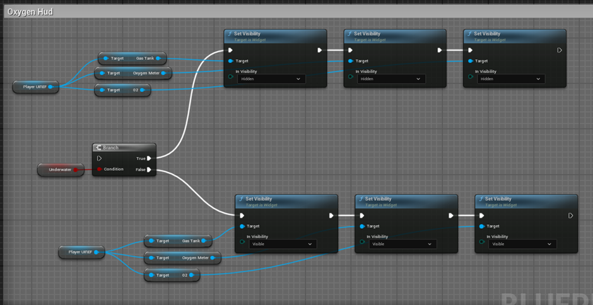Image resolution: width=593 pixels, height=305 pixels.
Task: Open the last Visible visibility dropdown
Action: click(522, 244)
